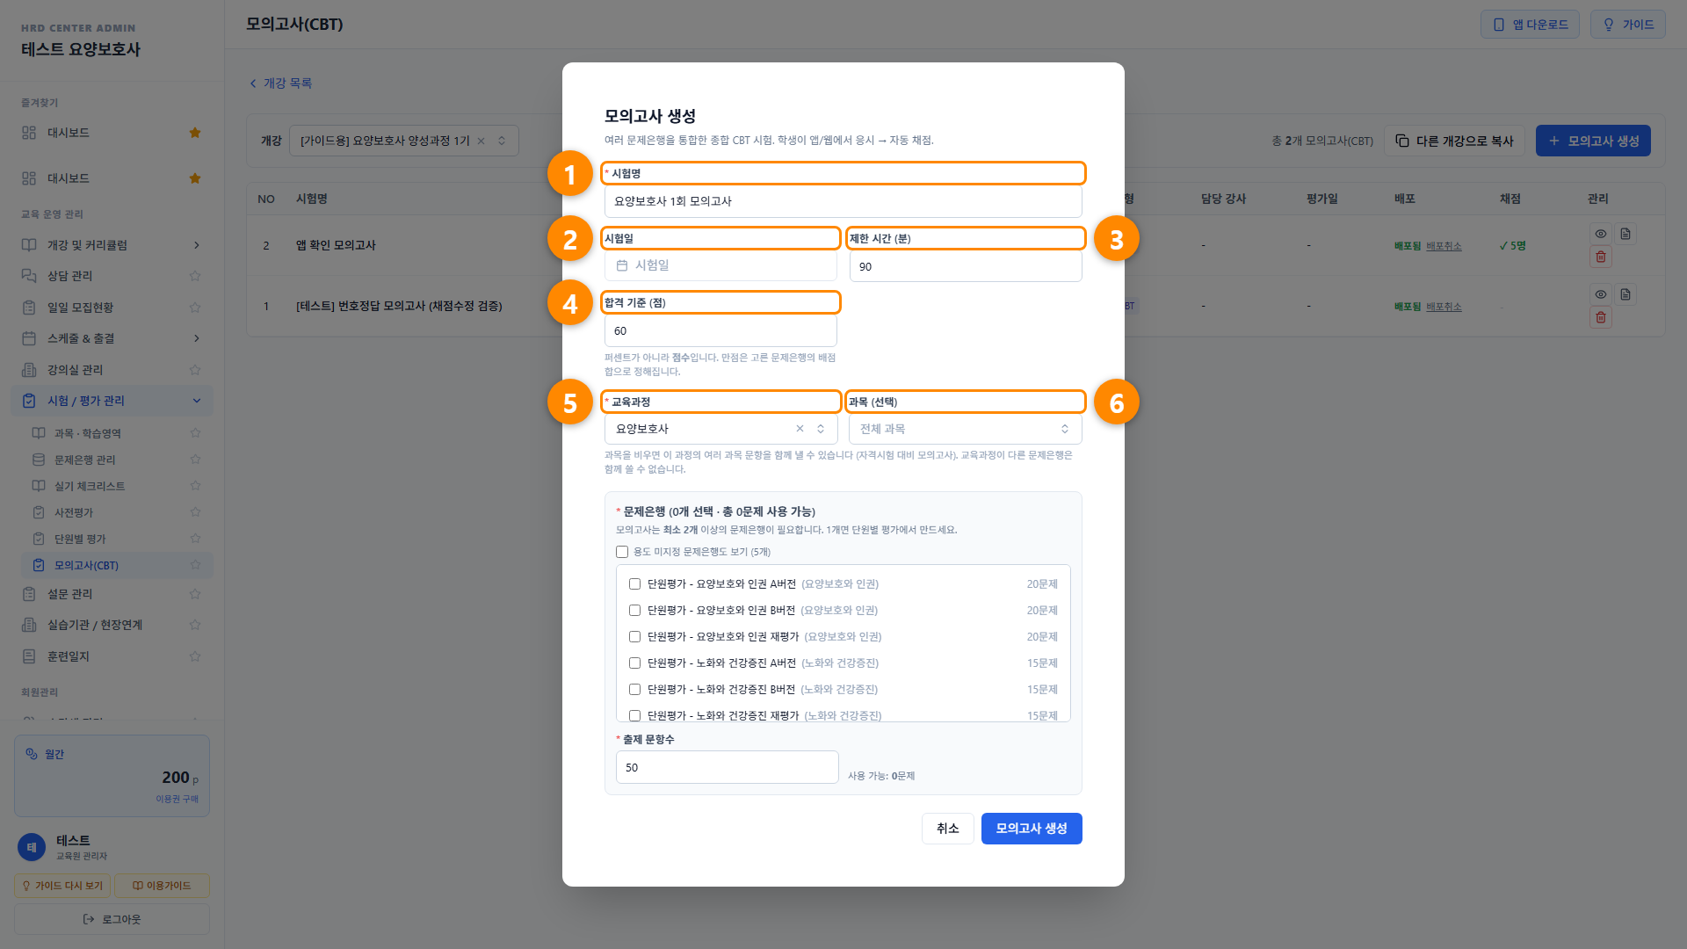Click 로그아웃 button

(x=112, y=919)
